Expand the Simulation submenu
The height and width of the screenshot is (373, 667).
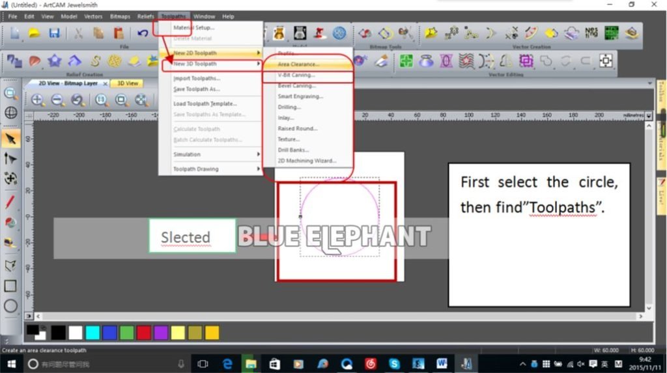[x=211, y=154]
